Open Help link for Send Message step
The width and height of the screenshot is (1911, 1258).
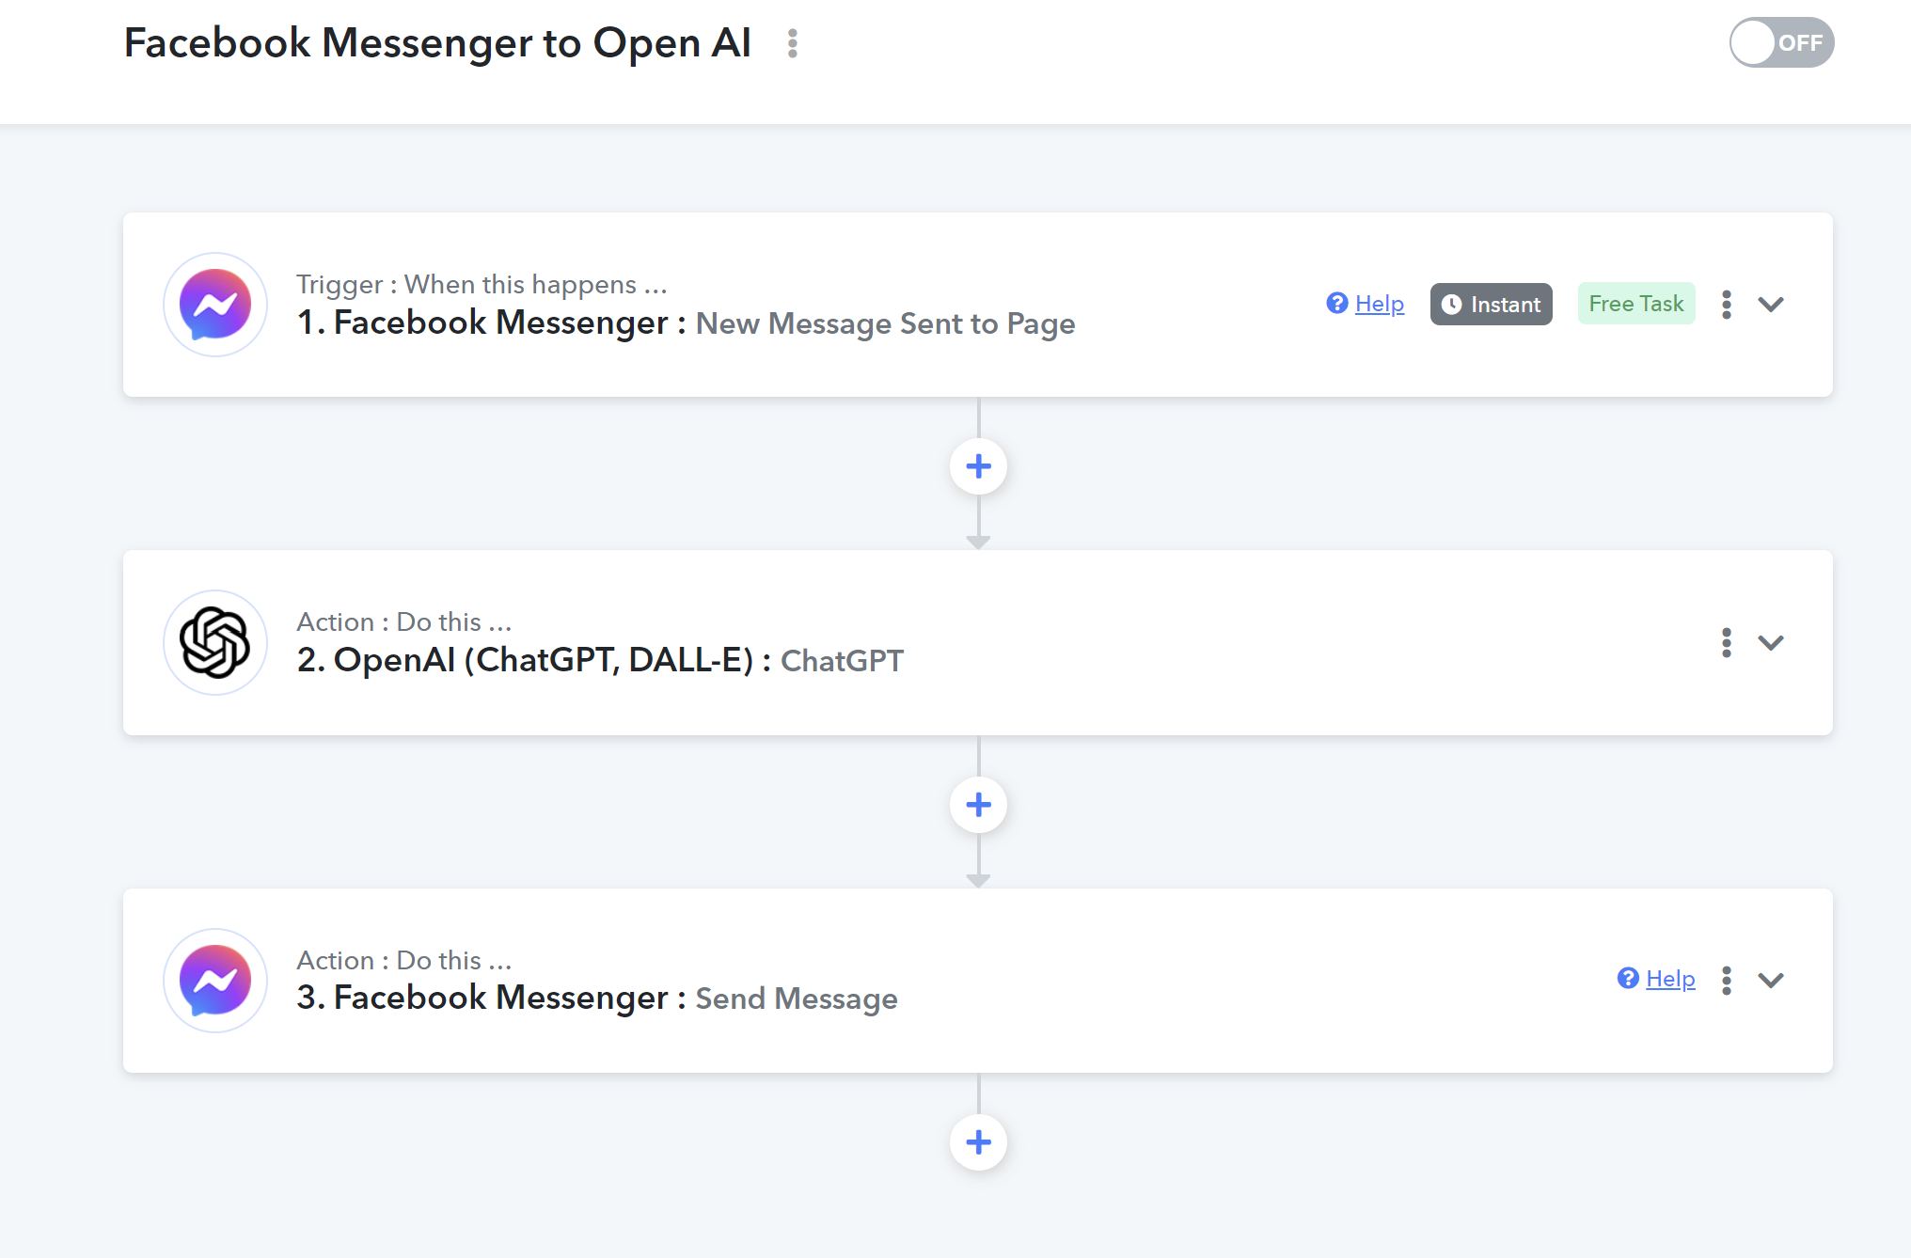pos(1656,979)
